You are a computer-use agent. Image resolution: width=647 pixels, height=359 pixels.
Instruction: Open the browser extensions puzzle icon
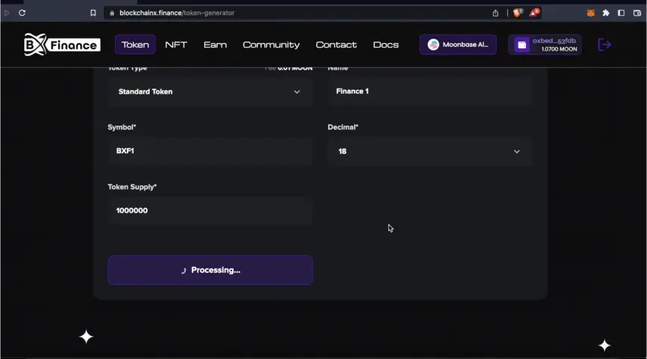605,13
